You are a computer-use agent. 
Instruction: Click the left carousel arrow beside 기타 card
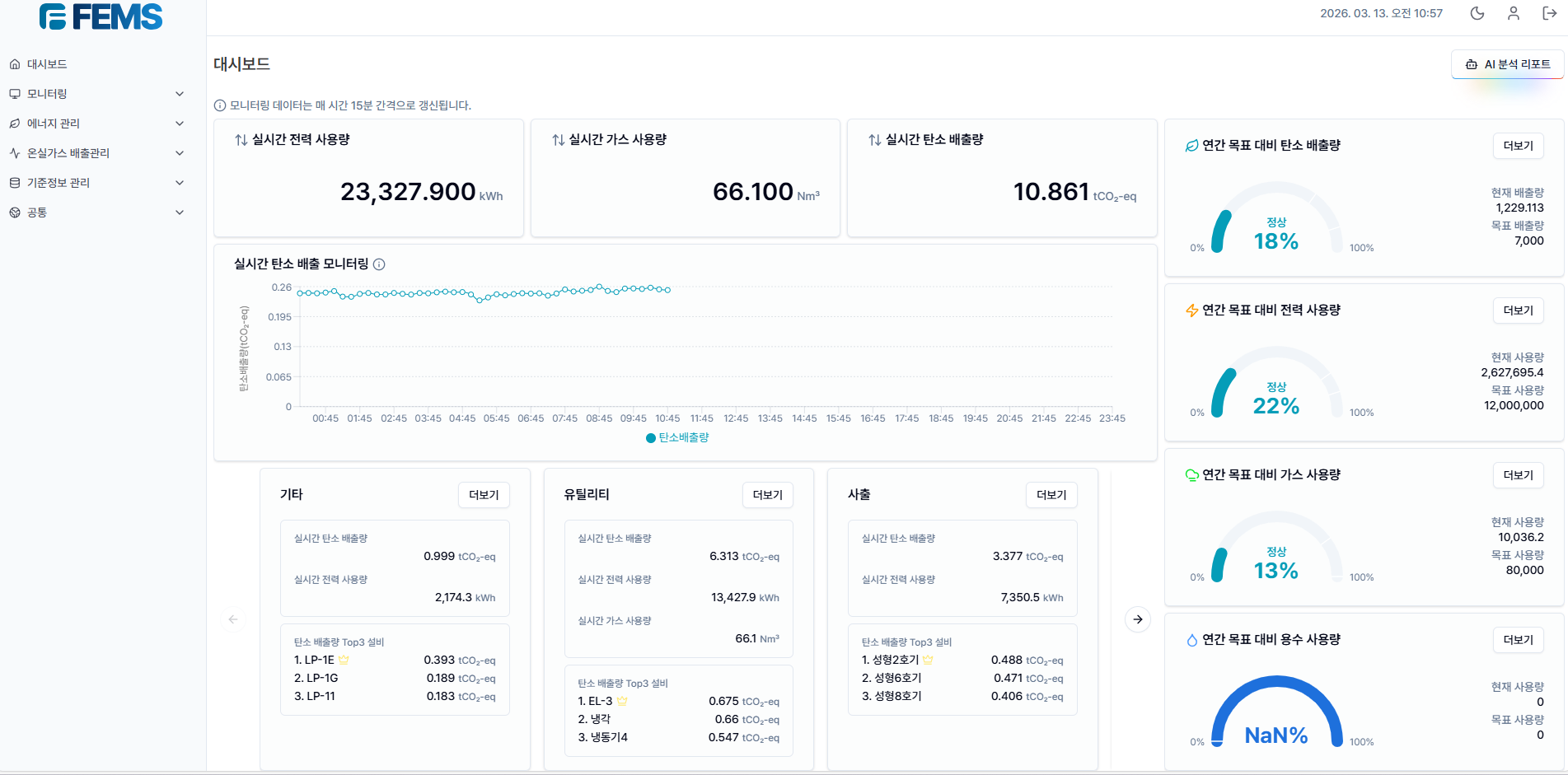click(x=234, y=619)
